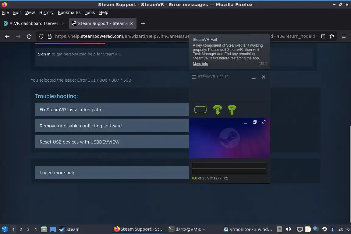Viewport: 351px width, 234px height.
Task: Switch to the Steam Support tab
Action: click(103, 23)
